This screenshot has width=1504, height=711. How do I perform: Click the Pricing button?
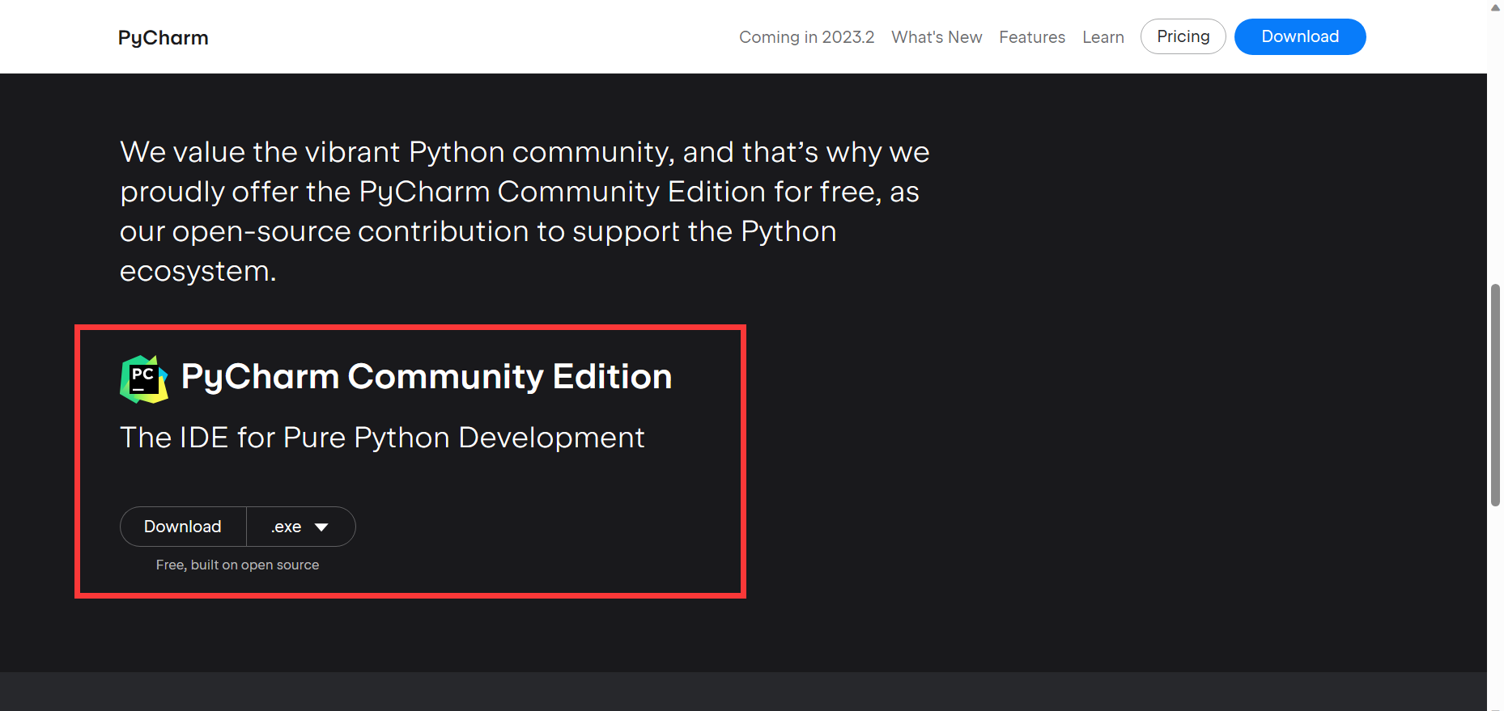coord(1183,36)
